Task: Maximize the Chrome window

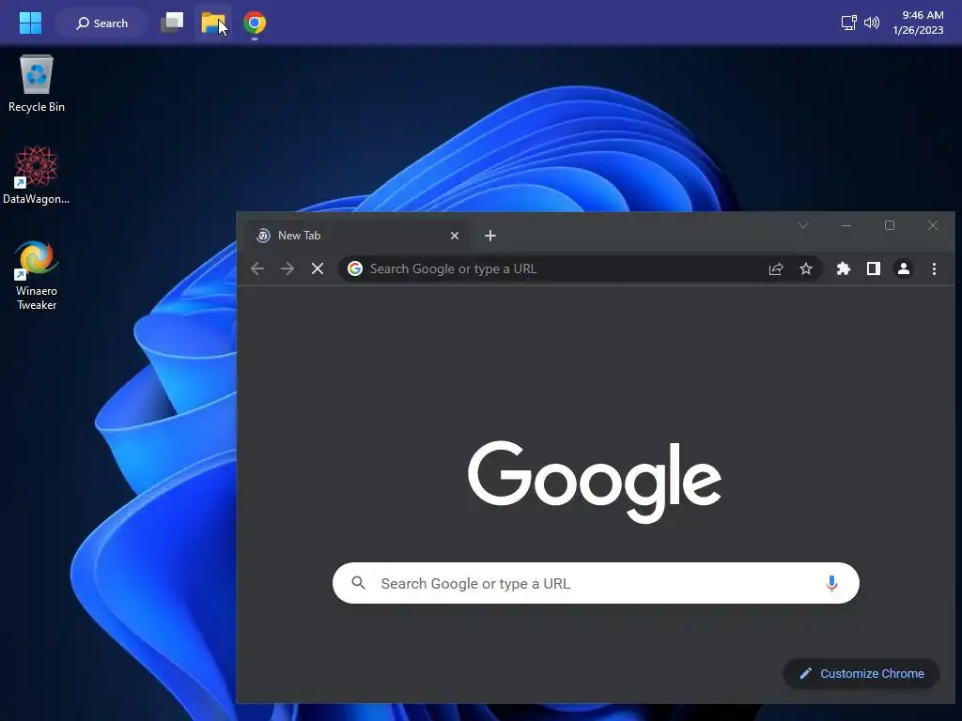Action: tap(890, 225)
